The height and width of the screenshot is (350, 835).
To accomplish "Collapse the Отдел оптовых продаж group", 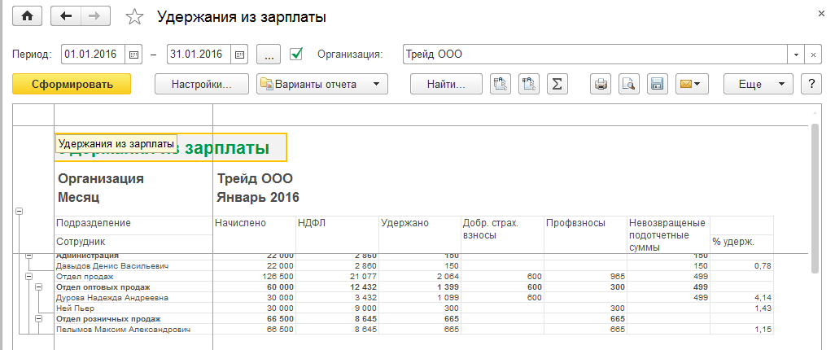I will pyautogui.click(x=38, y=287).
